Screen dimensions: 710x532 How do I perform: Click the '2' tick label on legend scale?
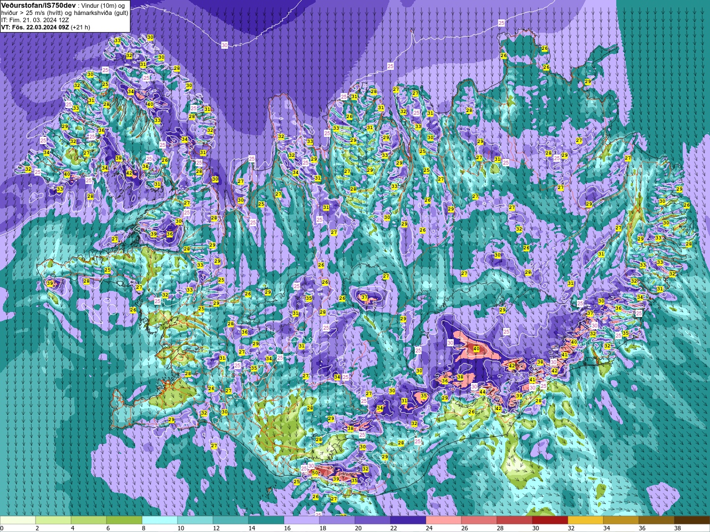pyautogui.click(x=37, y=528)
